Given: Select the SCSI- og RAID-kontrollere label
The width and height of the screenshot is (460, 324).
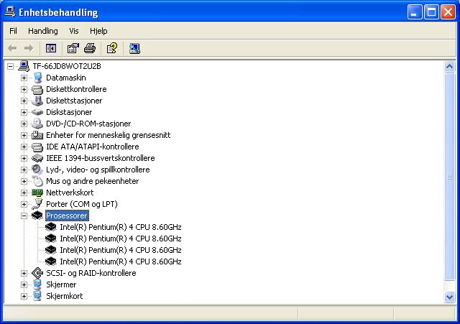Looking at the screenshot, I should [x=91, y=273].
